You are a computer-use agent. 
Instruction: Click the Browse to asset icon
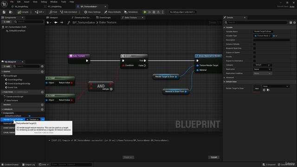[x=11, y=12]
